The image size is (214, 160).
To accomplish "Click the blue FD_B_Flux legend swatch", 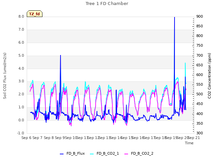I will 62,154.
